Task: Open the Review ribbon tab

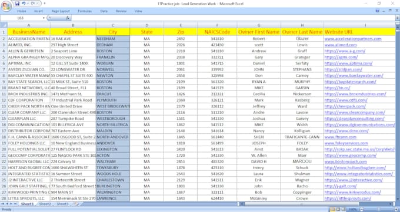Action: (121, 11)
